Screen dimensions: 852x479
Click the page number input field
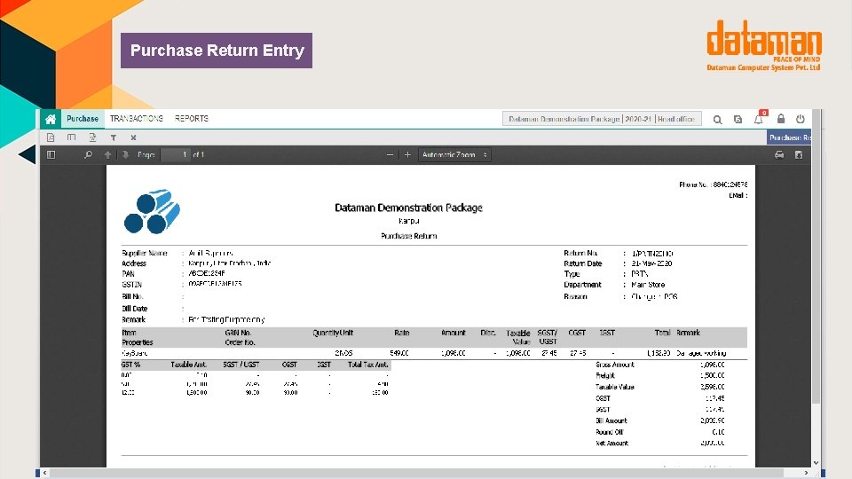176,154
